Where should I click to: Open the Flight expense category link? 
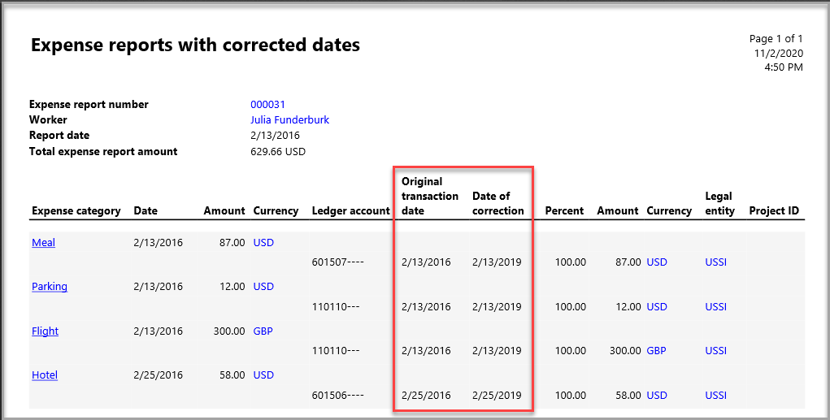pos(45,331)
